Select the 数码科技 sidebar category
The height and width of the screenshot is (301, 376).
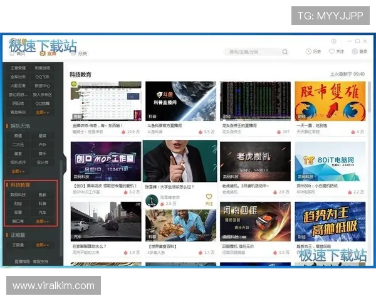point(18,194)
